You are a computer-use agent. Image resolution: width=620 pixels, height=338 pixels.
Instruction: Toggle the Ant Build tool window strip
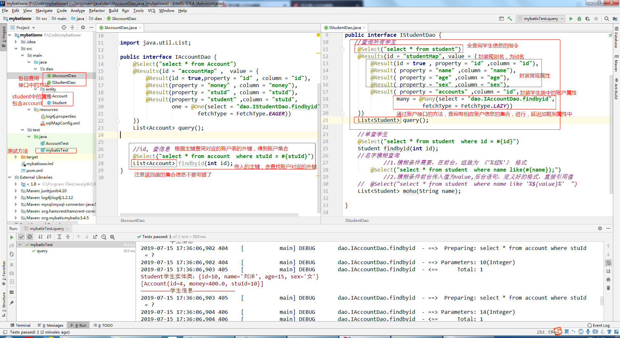pos(616,88)
